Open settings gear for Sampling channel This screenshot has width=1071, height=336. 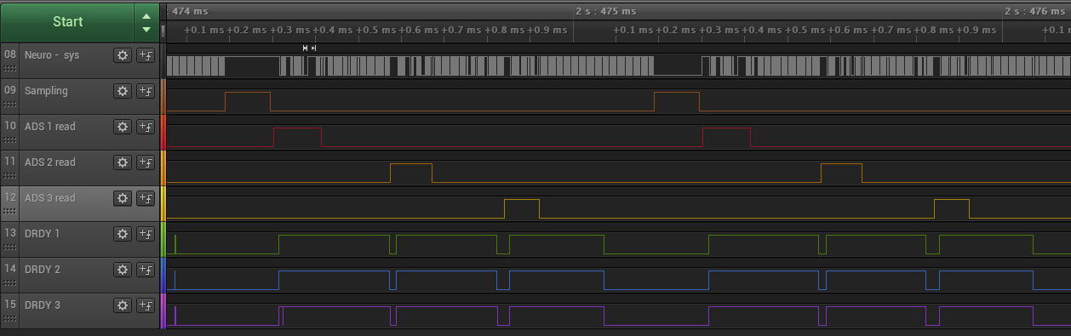coord(123,91)
